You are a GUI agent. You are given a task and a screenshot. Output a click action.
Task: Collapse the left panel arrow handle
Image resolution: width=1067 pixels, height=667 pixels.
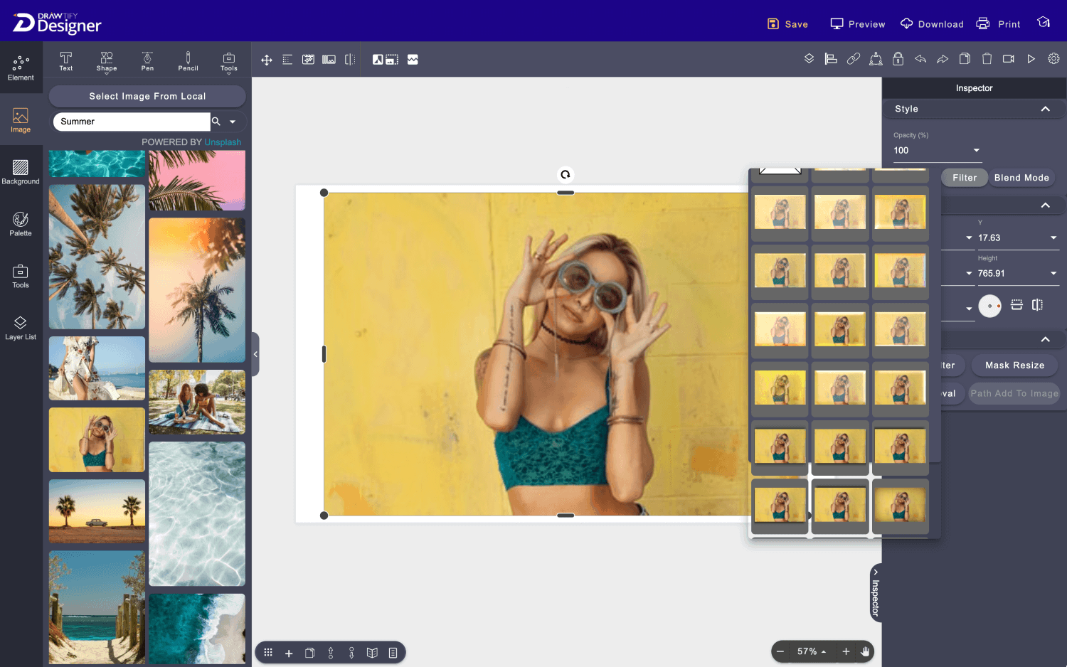click(255, 353)
